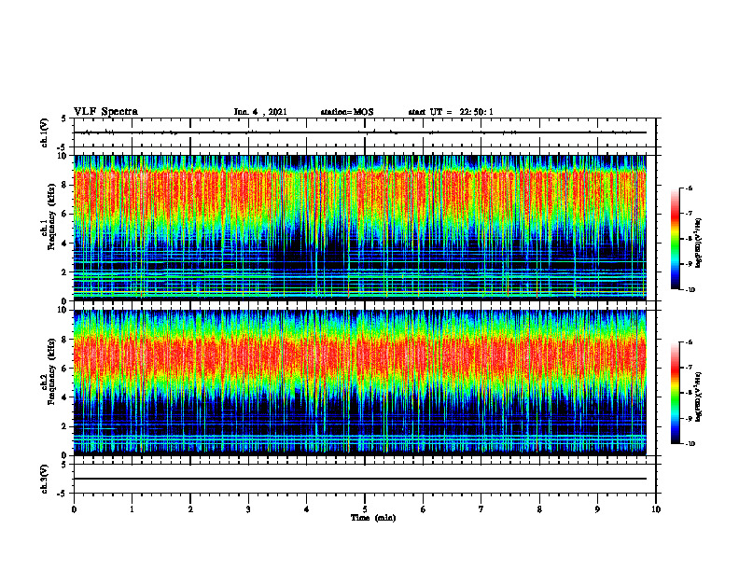Click the ch.2 spectrogram panel
Image resolution: width=739 pixels, height=571 pixels.
[x=360, y=383]
